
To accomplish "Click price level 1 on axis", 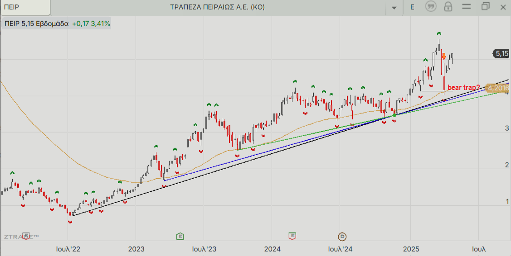I will [x=507, y=202].
